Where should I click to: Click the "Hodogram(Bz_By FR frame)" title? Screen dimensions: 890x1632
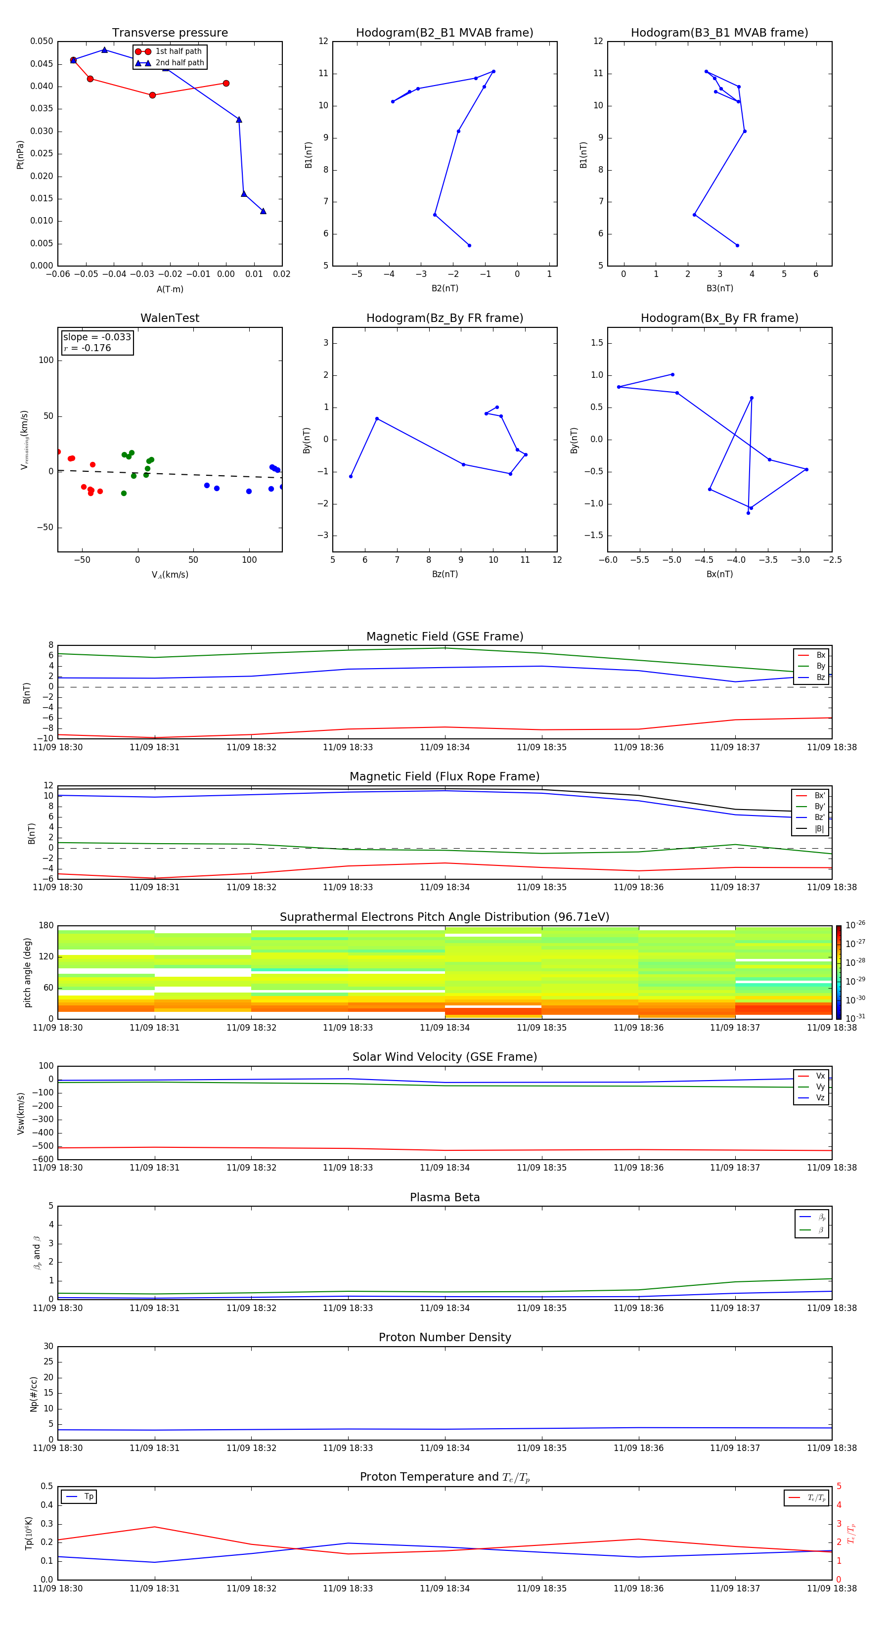pyautogui.click(x=445, y=318)
